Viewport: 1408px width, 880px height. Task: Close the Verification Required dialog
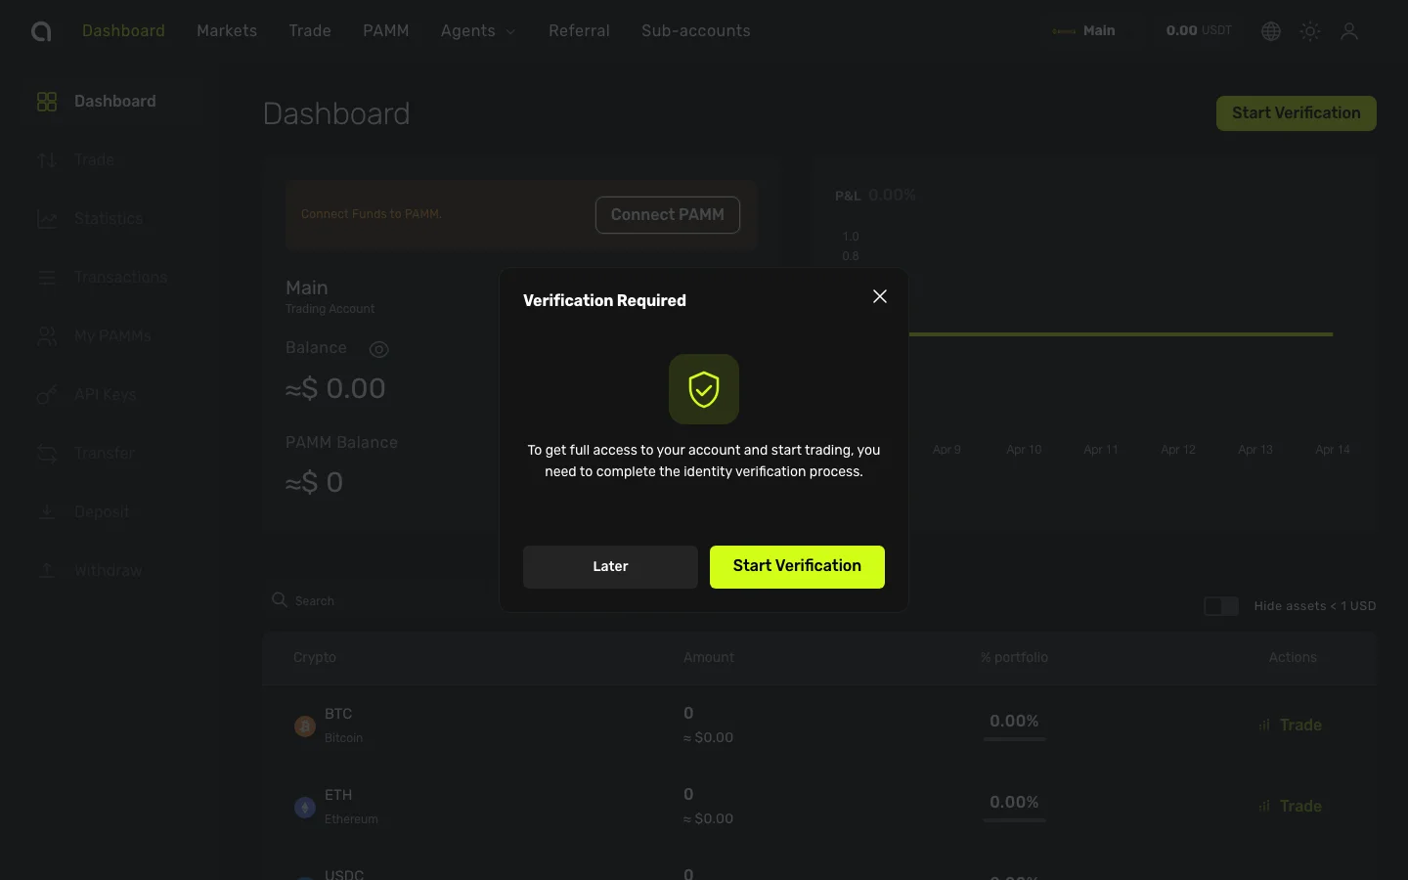[x=880, y=296]
